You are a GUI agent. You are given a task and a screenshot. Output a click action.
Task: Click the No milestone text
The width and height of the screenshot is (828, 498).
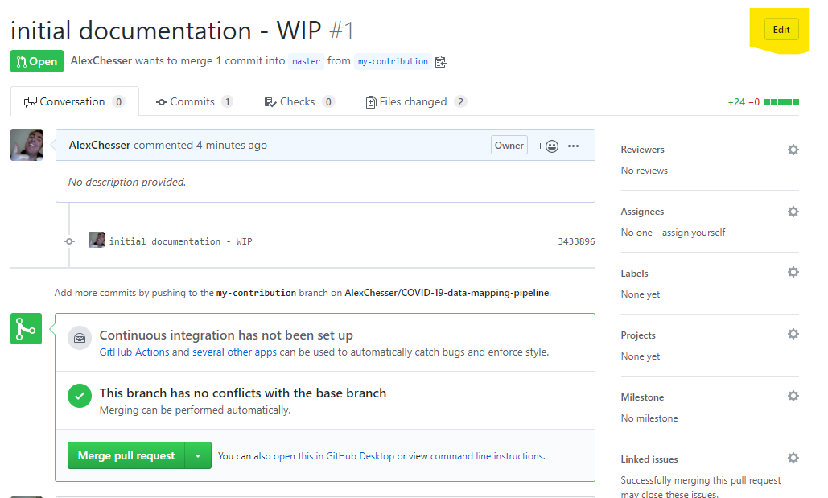click(x=649, y=418)
